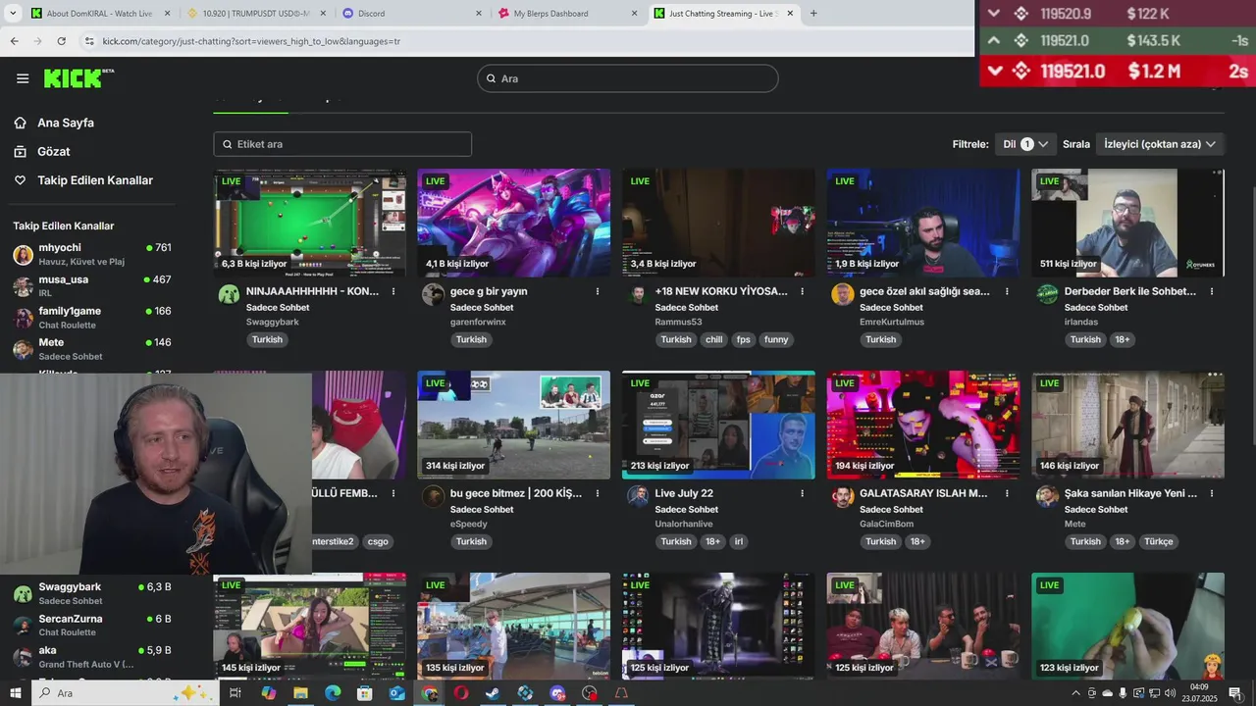Open GALATASARAY ISLAH stream thumbnail
Screen dimensions: 1256x706
923,425
